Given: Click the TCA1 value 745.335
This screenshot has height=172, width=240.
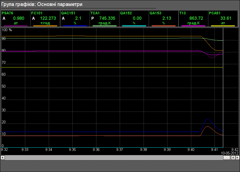Looking at the screenshot, I should 107,18.
